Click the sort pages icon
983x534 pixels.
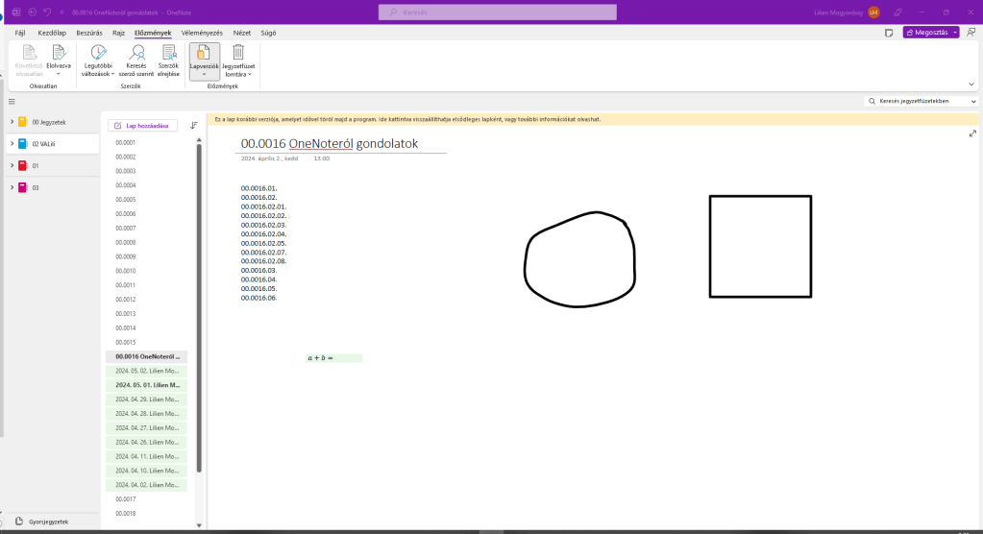[x=194, y=125]
